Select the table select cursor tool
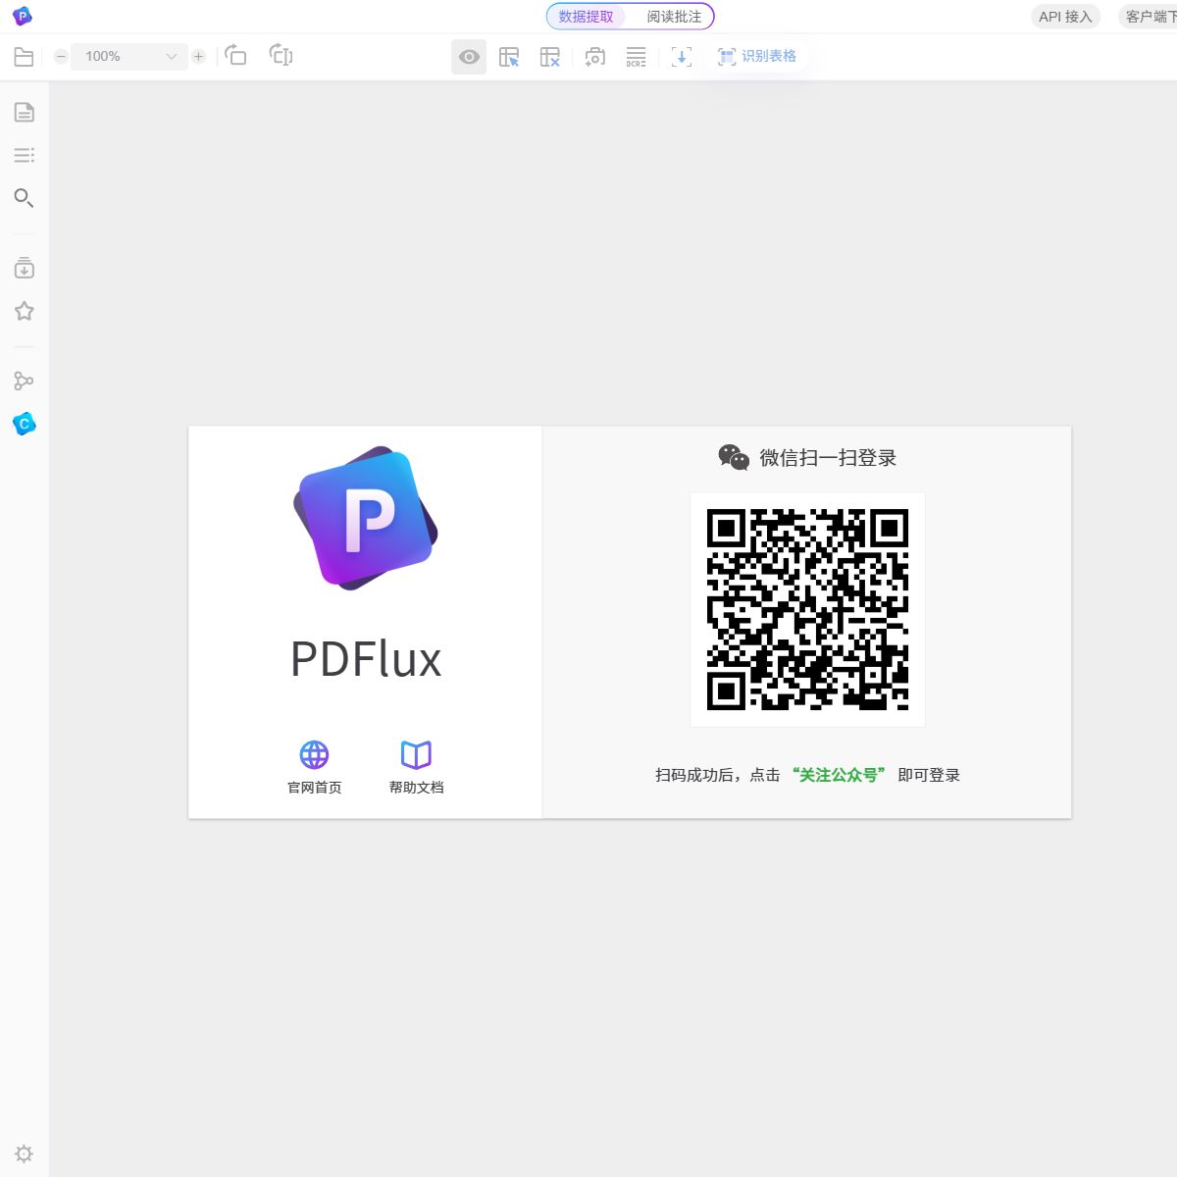This screenshot has width=1177, height=1177. 509,57
